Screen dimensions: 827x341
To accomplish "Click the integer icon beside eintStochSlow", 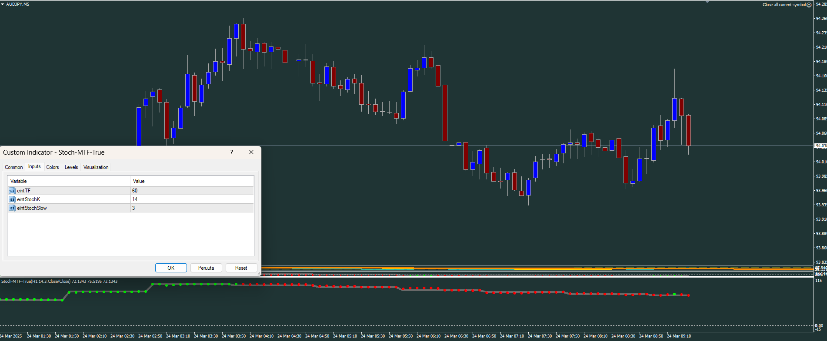I will tap(12, 208).
